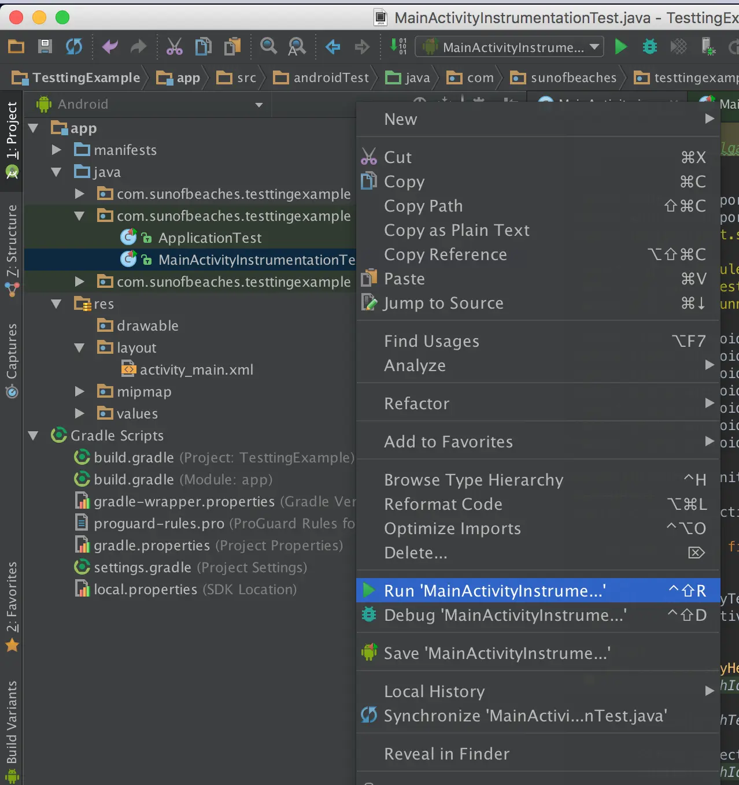Viewport: 739px width, 785px height.
Task: Choose Jump to Source menu item
Action: [538, 303]
